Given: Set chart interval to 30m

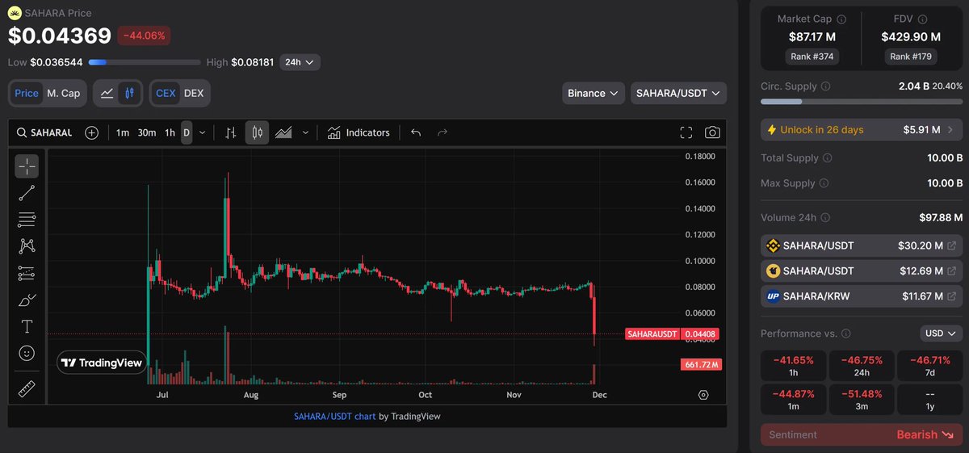Looking at the screenshot, I should click(x=147, y=132).
